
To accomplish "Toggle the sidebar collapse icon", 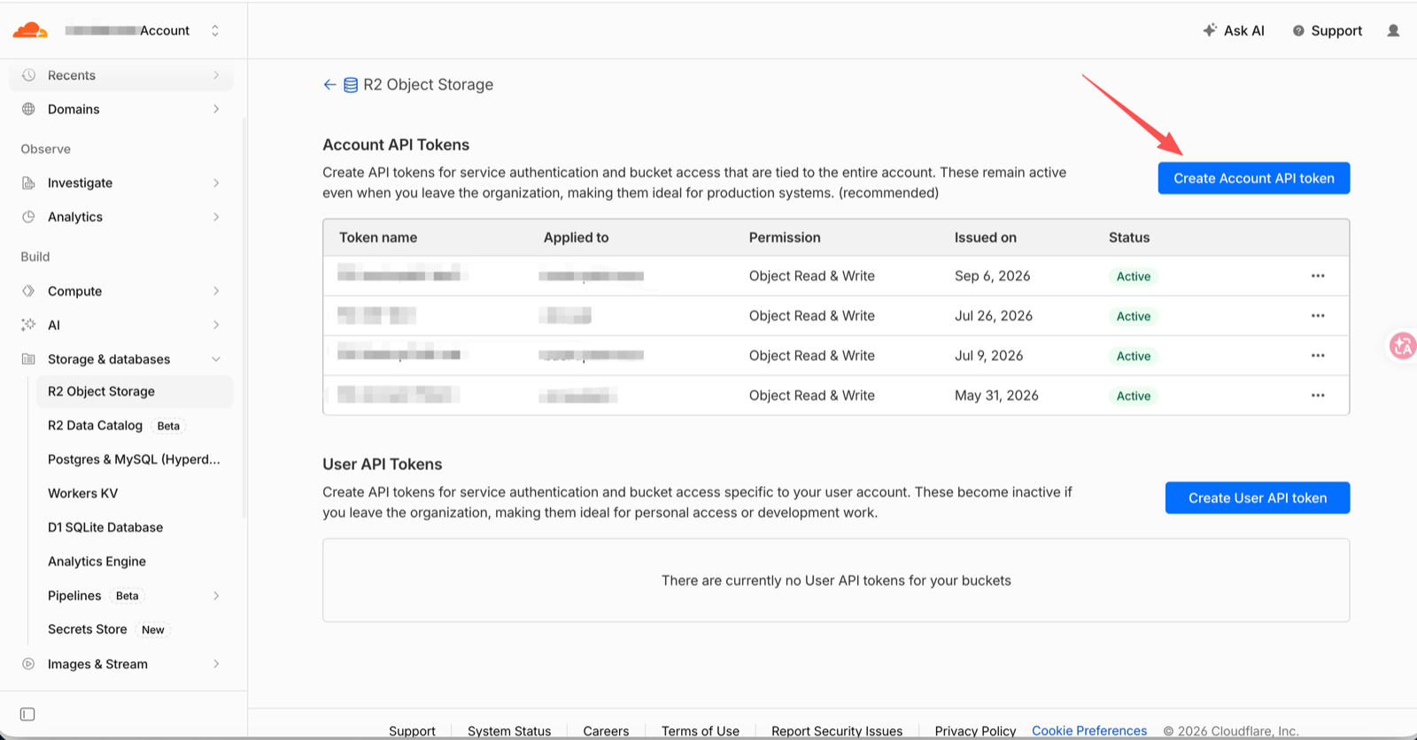I will (27, 714).
